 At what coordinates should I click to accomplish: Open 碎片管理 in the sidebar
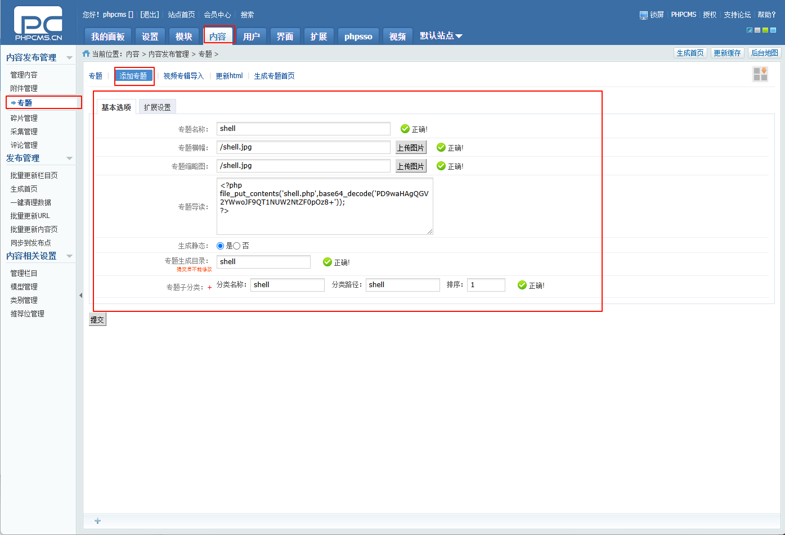pyautogui.click(x=24, y=118)
